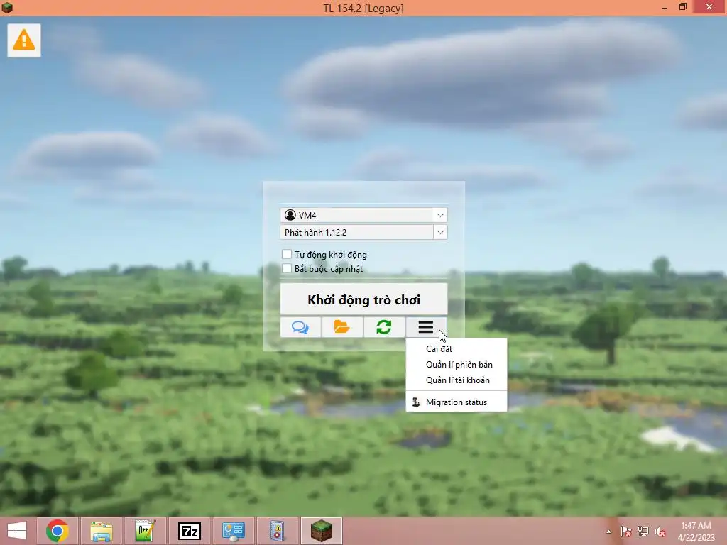Click the Migration status penguin icon
Screen dimensions: 727x545
pyautogui.click(x=416, y=402)
